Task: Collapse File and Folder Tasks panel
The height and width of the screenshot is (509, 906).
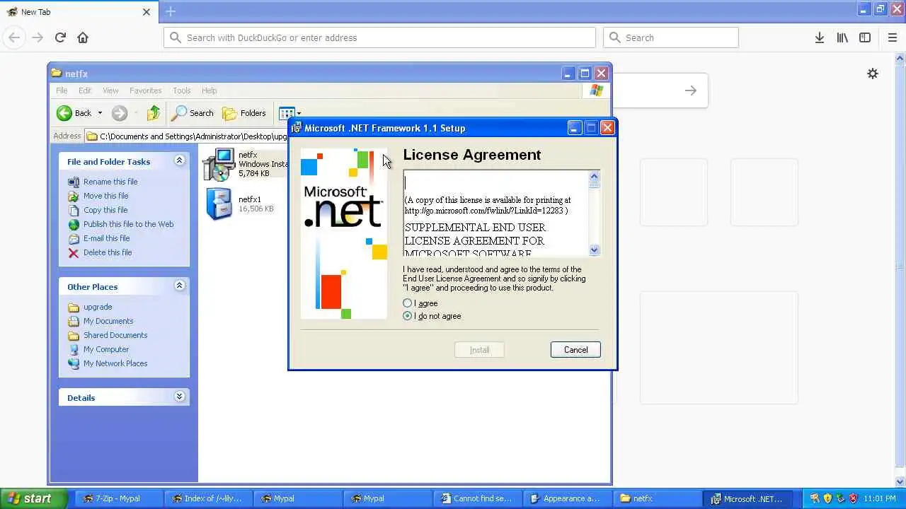Action: pyautogui.click(x=179, y=161)
